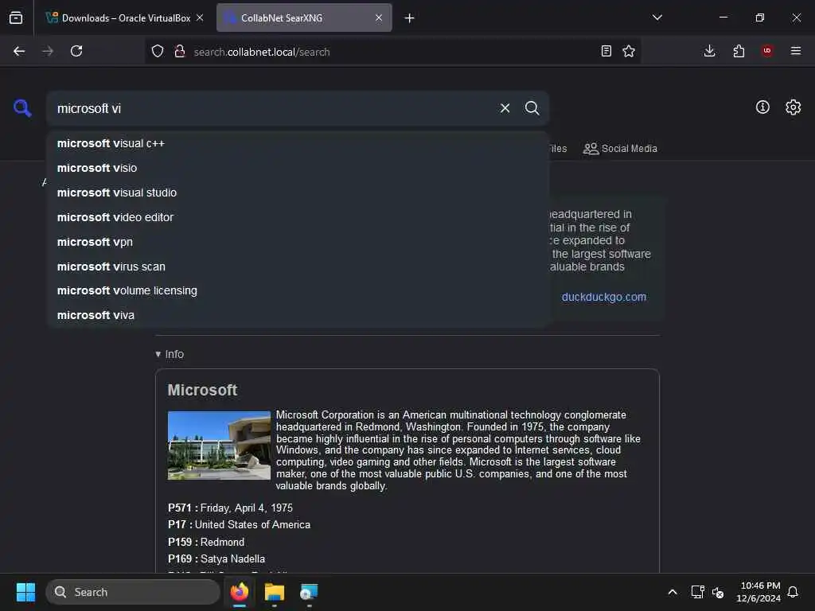Click the Microsoft infobox heading
815x611 pixels.
click(x=202, y=390)
